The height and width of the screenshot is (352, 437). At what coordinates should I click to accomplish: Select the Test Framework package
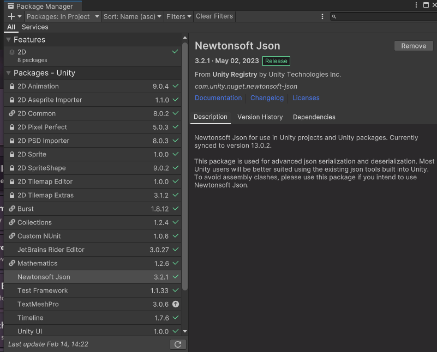point(93,290)
